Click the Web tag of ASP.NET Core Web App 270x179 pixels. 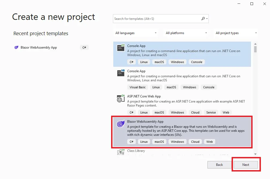[x=226, y=112]
